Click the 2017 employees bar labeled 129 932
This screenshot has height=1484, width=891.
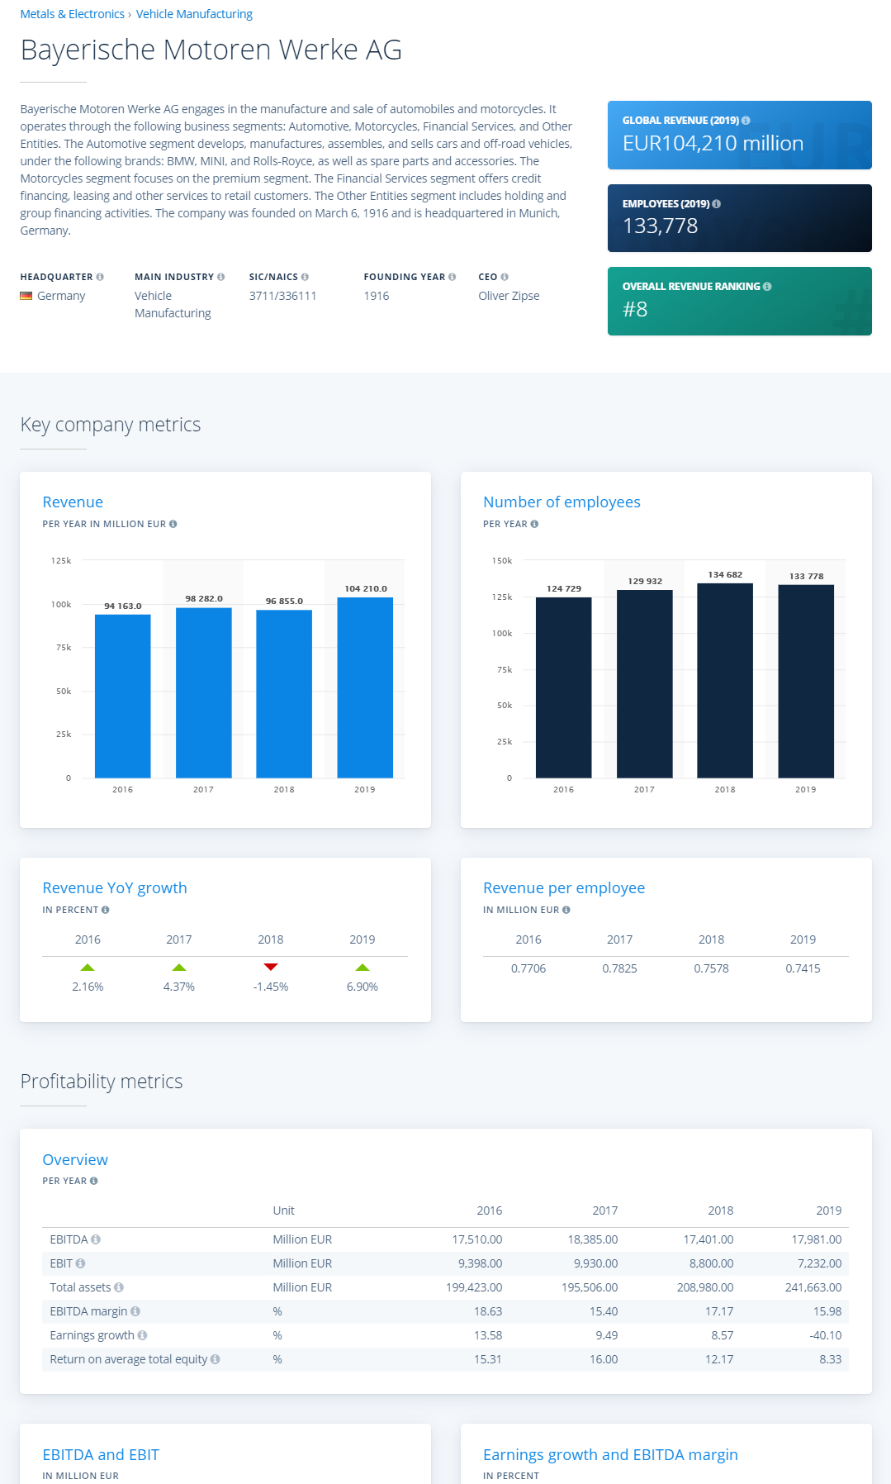click(x=645, y=683)
